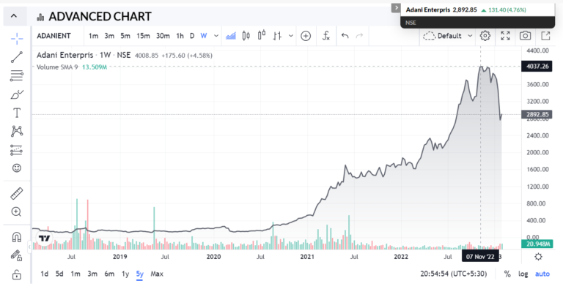Set range to 5d
563x289 pixels.
59,274
